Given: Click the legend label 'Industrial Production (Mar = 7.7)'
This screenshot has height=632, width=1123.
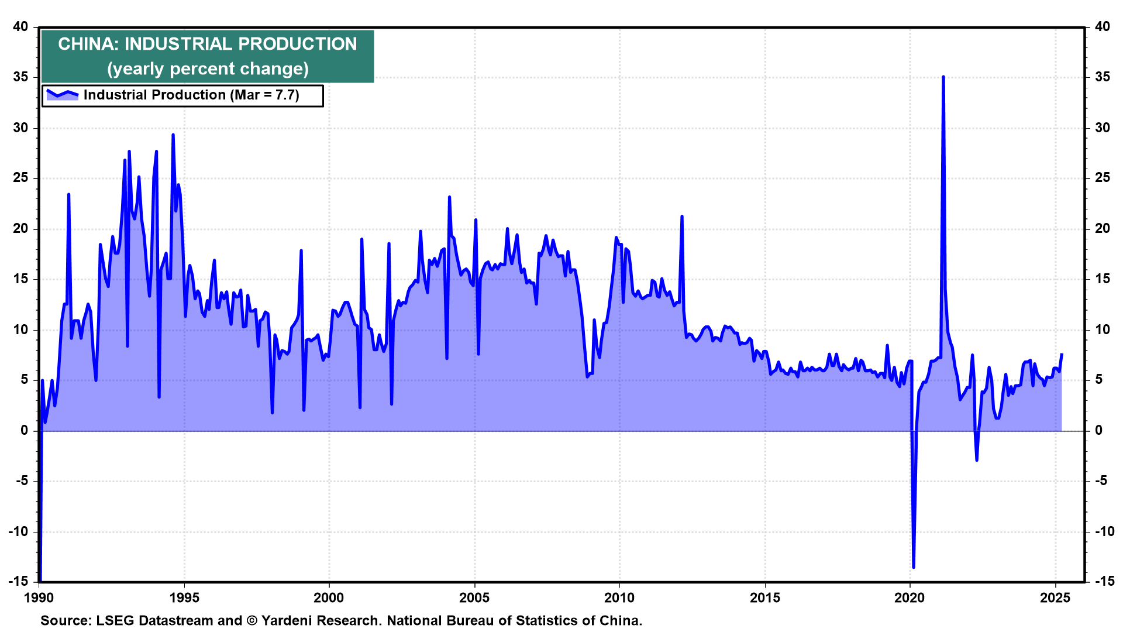Looking at the screenshot, I should (x=191, y=95).
